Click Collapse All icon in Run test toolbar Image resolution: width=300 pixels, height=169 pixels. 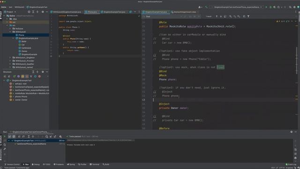(33, 137)
